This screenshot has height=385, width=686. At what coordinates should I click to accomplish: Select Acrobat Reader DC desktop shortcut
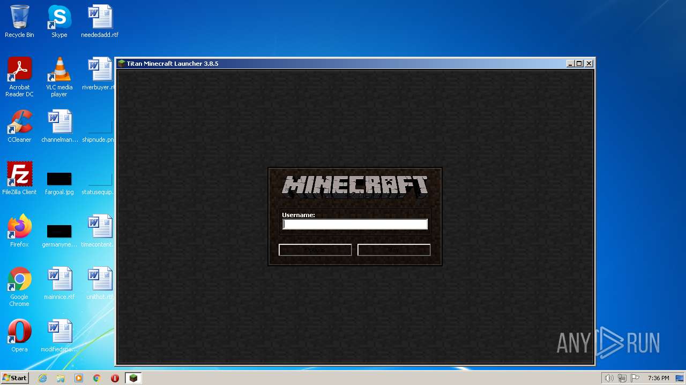(x=19, y=77)
